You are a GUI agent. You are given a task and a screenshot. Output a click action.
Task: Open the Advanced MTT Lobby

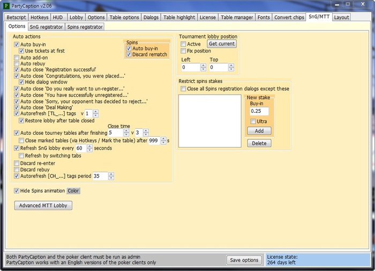[x=43, y=205]
